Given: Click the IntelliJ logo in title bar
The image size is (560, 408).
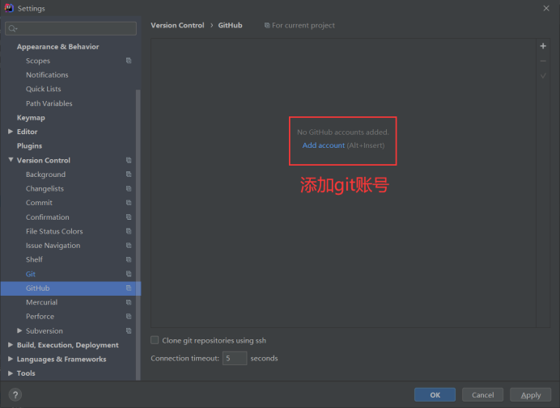Looking at the screenshot, I should (x=9, y=8).
